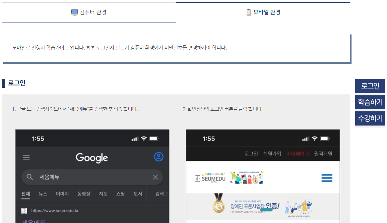Click the mobile phone icon
The height and width of the screenshot is (223, 387).
click(249, 13)
